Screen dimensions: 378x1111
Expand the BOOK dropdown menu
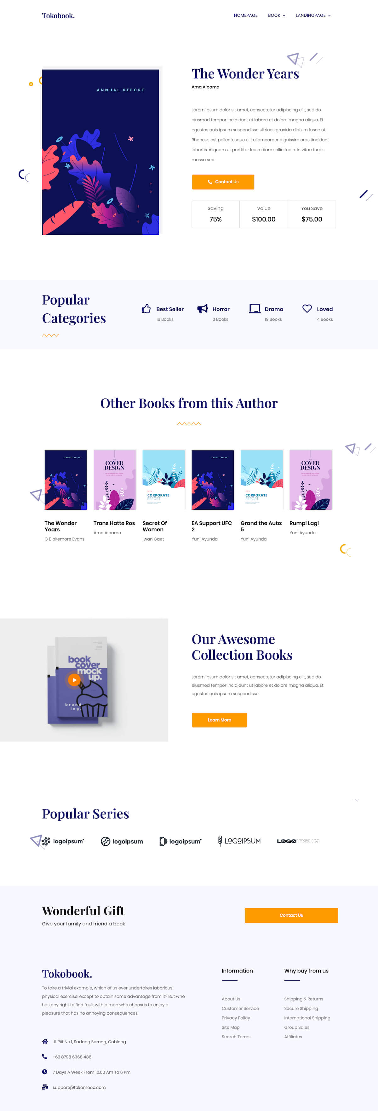click(x=277, y=15)
